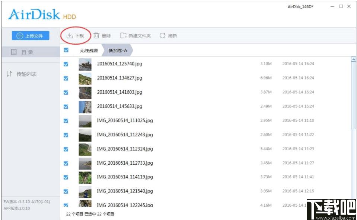Uncheck 20160514_141603.jpg checkbox

tap(66, 93)
